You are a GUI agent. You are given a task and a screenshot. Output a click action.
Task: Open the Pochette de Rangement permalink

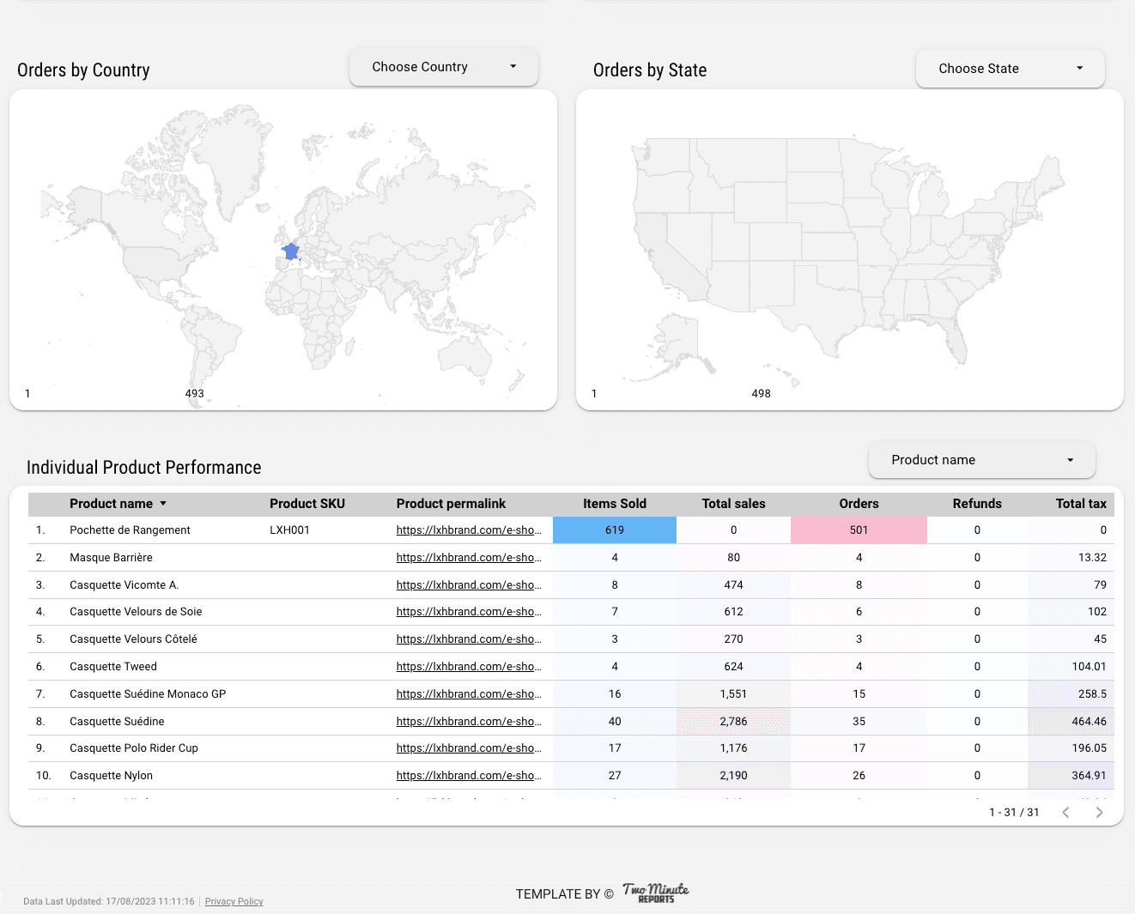(x=469, y=530)
